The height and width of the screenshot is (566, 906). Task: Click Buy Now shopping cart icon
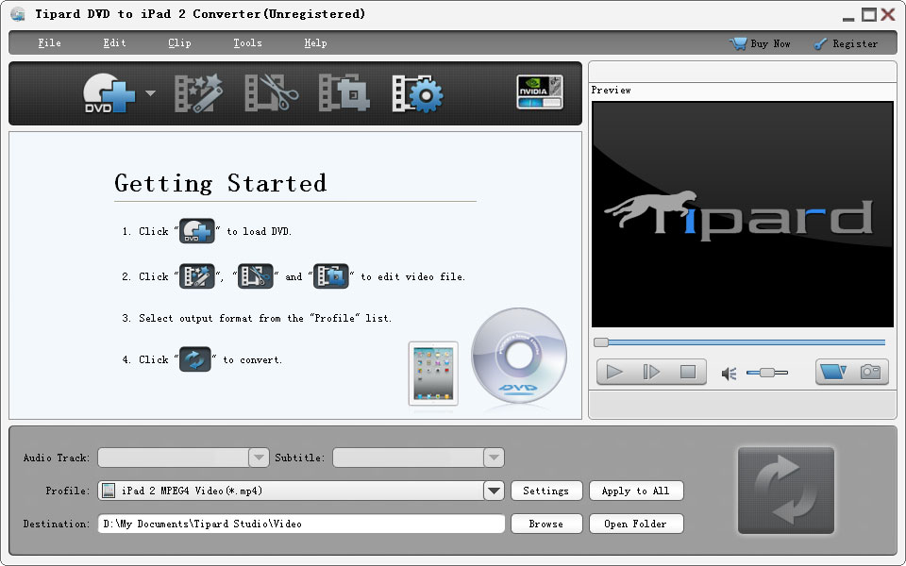tap(738, 43)
